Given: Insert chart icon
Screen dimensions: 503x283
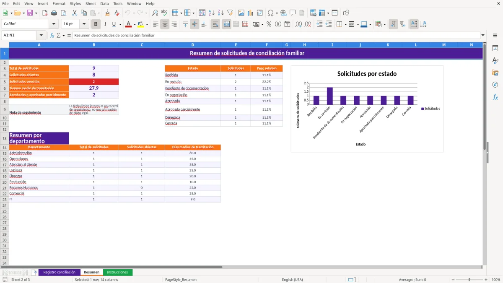Looking at the screenshot, I should (x=251, y=13).
